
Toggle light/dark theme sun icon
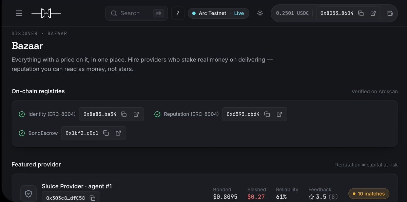pos(260,13)
